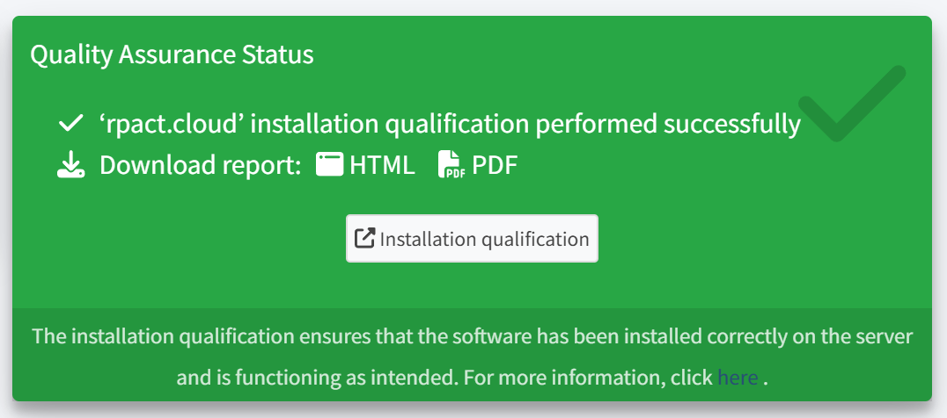
Task: Click the 'and is functioning as intended' text
Action: point(314,378)
